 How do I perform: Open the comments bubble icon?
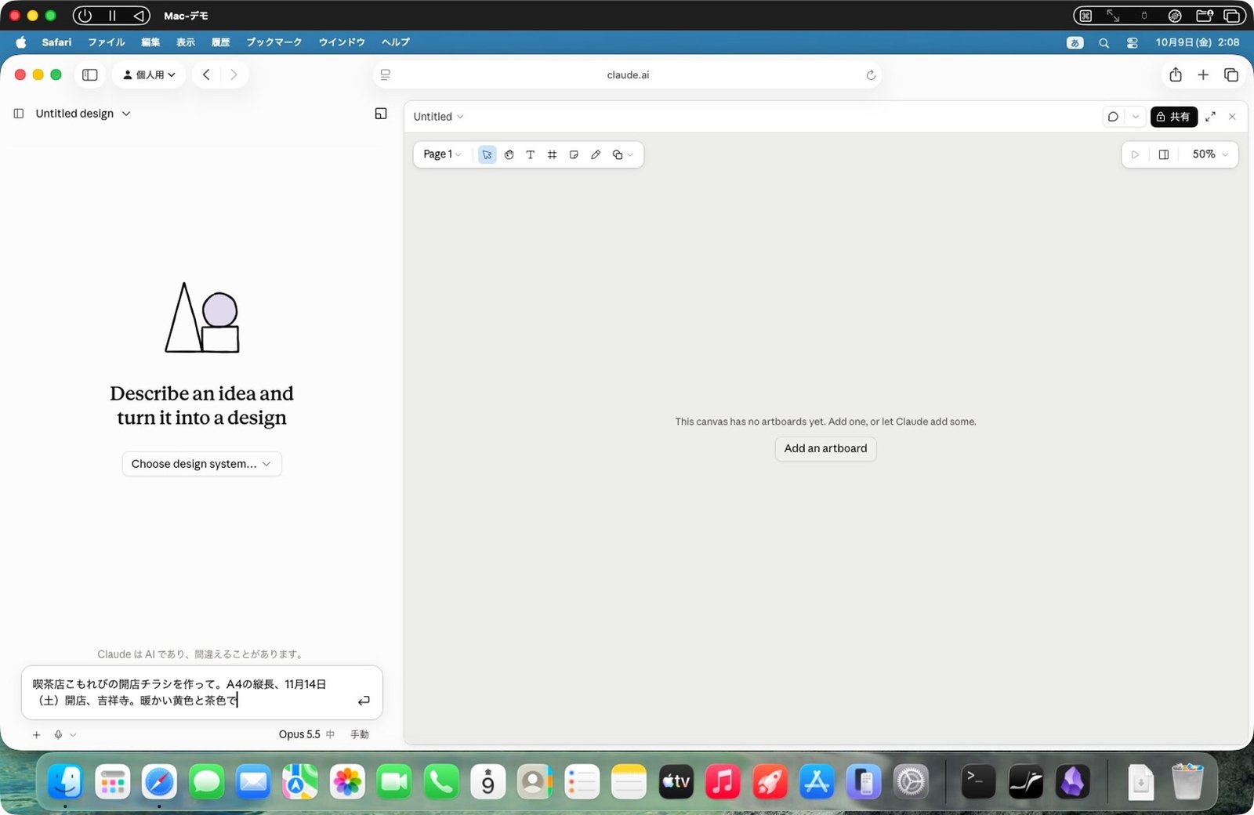coord(1113,117)
